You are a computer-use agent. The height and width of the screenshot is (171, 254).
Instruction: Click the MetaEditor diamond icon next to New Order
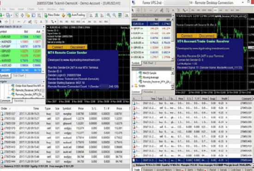64,15
